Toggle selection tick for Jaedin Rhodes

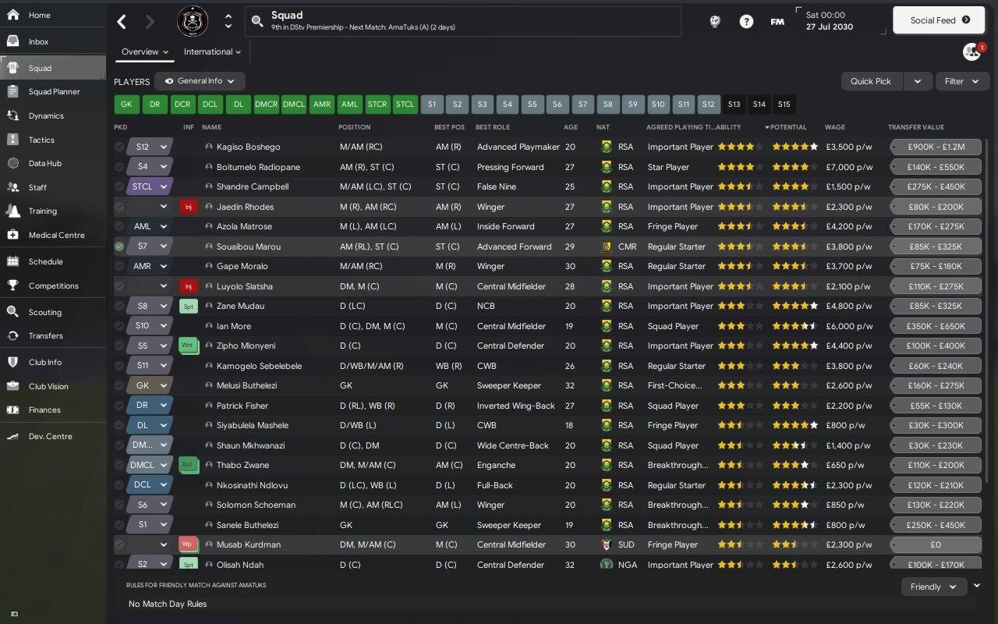point(119,207)
